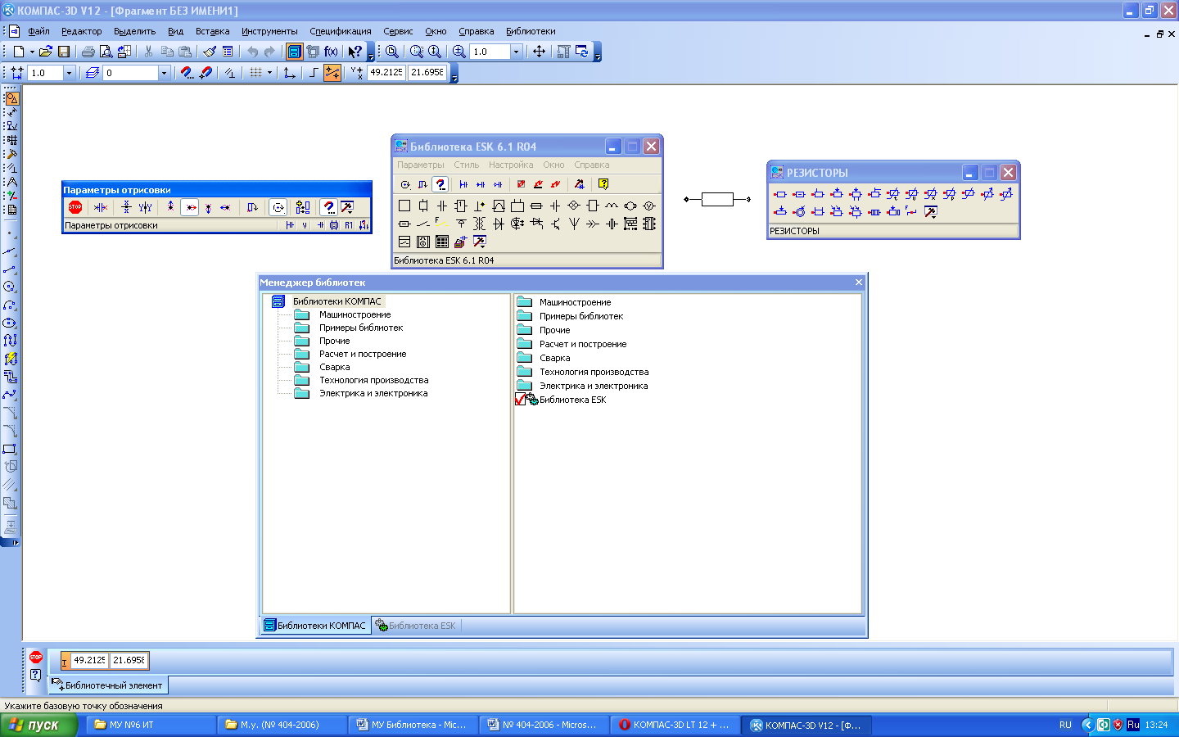Toggle the highlighted rounding button in the current-state toolbar
This screenshot has width=1179, height=737.
332,73
